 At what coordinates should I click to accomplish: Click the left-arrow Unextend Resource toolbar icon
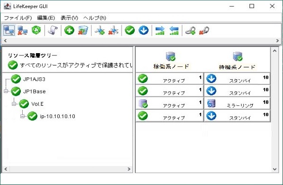point(174,30)
